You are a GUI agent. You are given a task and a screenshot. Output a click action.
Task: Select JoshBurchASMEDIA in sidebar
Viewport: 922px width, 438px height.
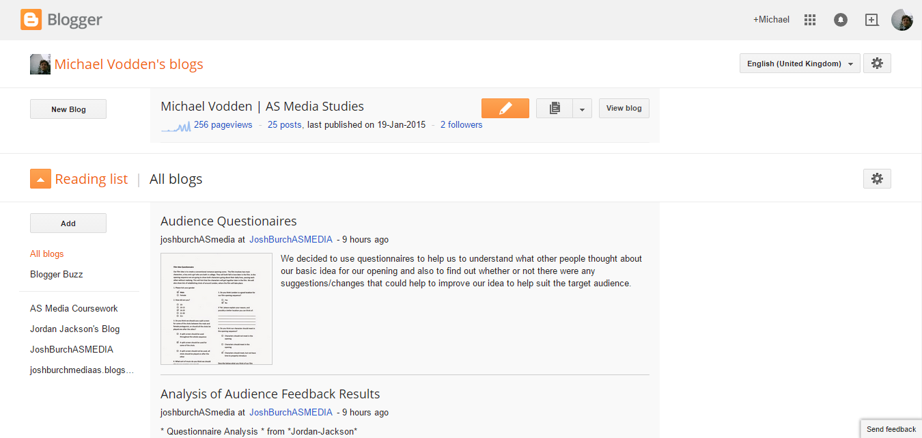(72, 349)
